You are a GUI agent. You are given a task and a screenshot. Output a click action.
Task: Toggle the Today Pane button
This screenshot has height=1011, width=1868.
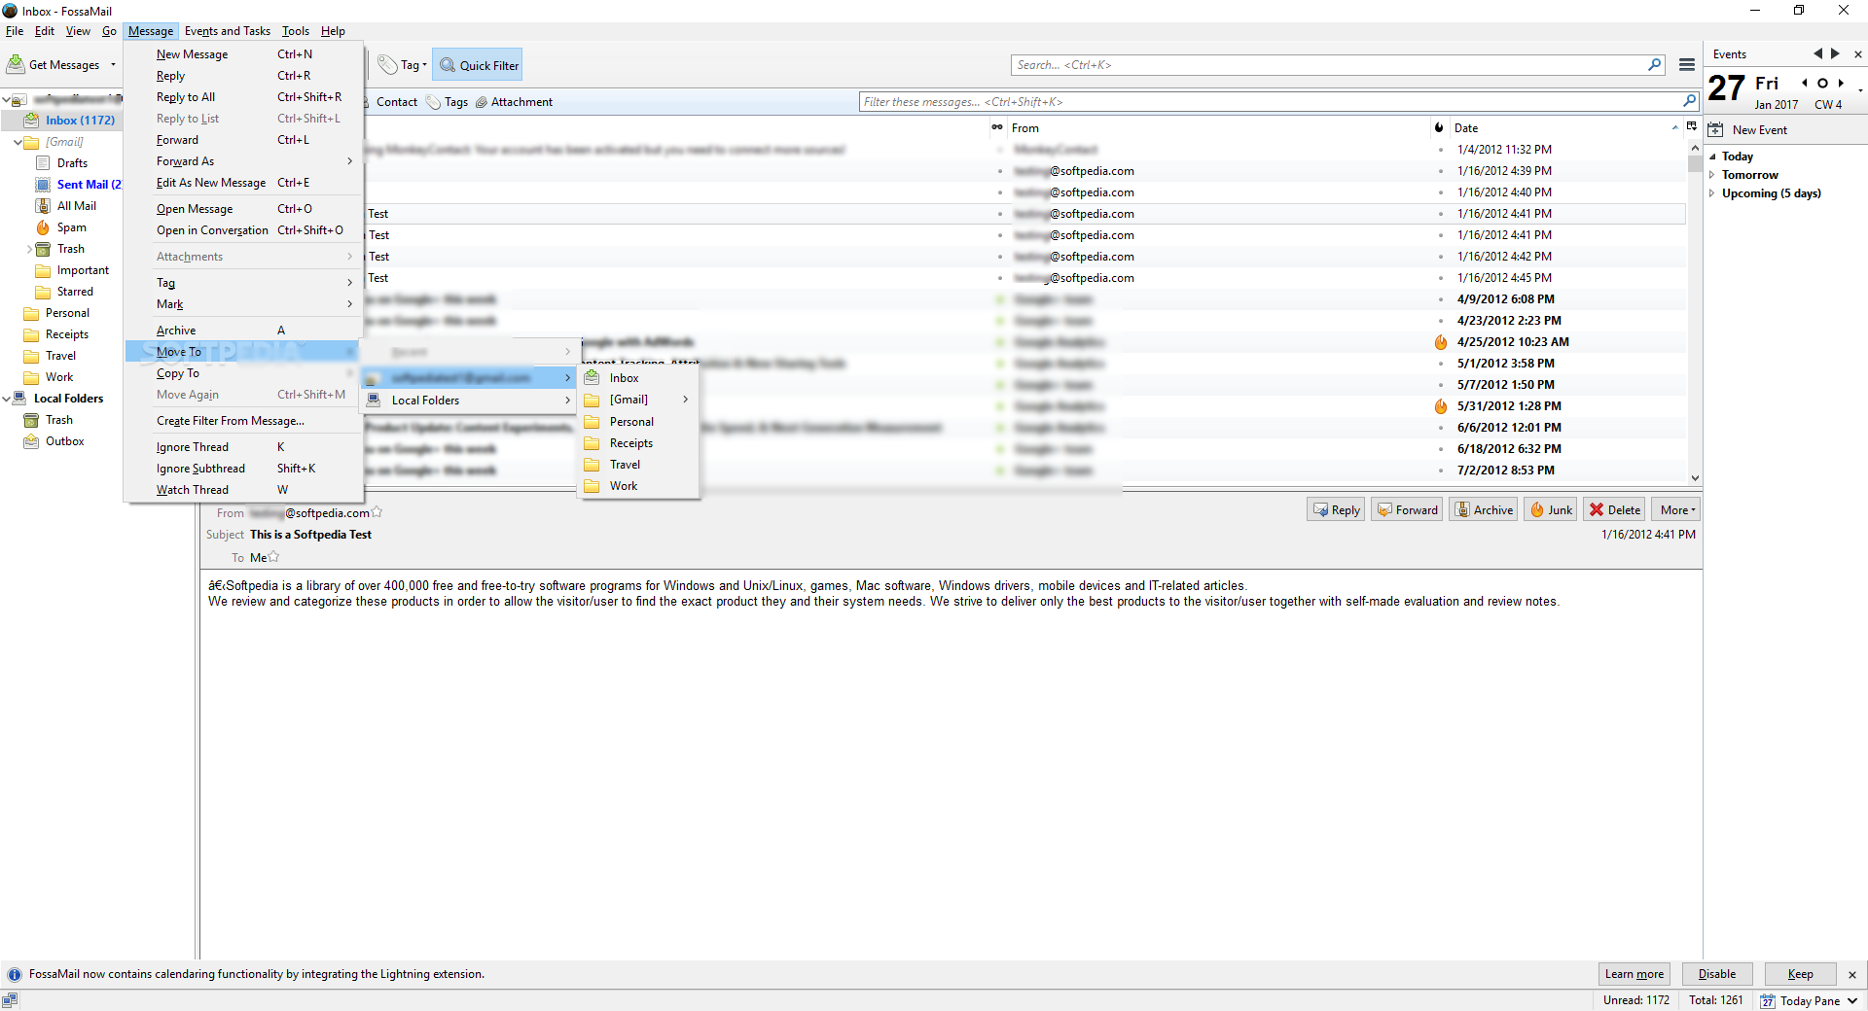pos(1809,1000)
